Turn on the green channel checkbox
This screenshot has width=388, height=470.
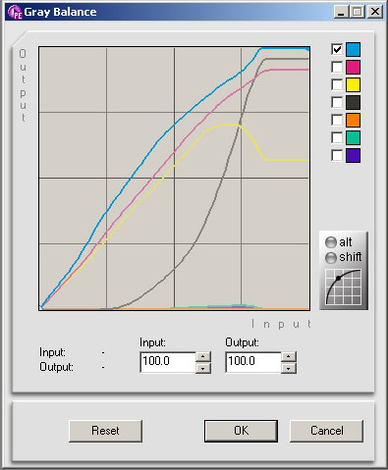click(337, 137)
